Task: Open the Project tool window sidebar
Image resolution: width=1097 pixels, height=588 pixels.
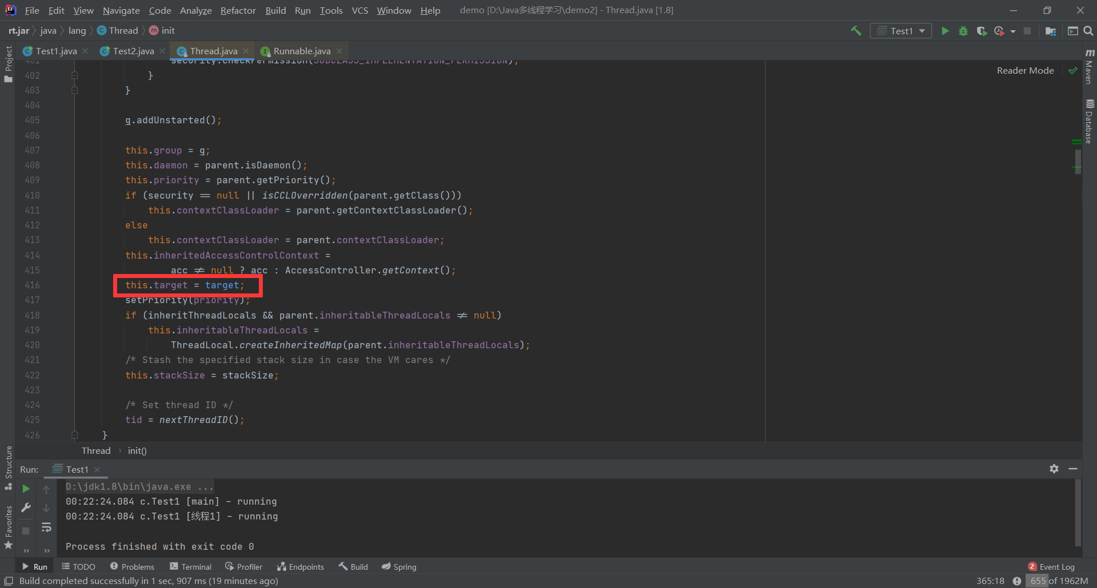Action: [8, 63]
